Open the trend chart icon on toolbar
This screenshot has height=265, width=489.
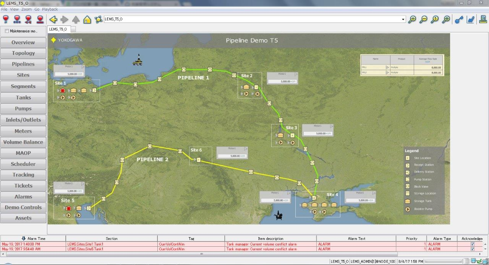pos(471,19)
